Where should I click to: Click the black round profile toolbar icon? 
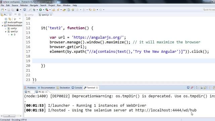(x=17, y=10)
